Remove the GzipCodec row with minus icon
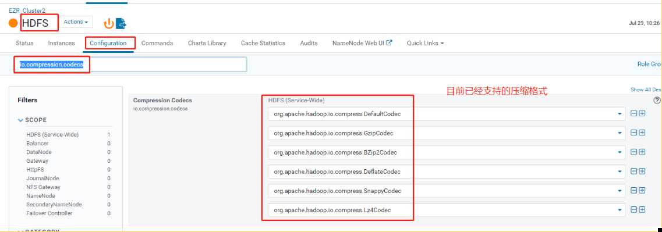The width and height of the screenshot is (662, 232). click(x=633, y=133)
